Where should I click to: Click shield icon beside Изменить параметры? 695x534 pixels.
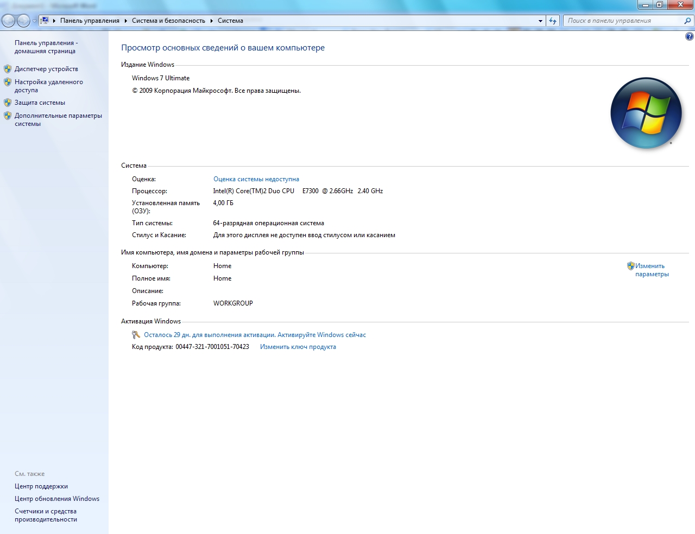tap(630, 266)
